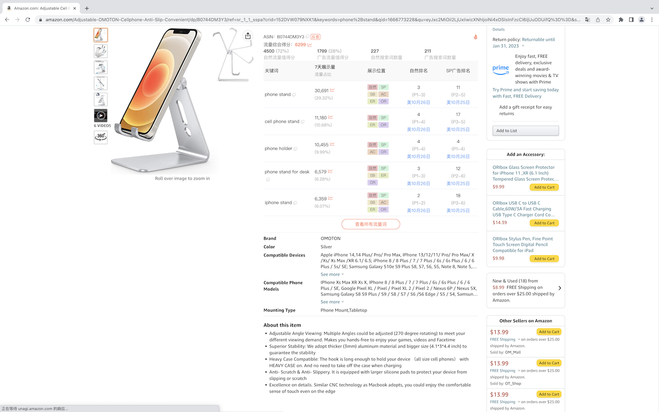Open the Chrome profile avatar
This screenshot has width=659, height=412.
(641, 20)
